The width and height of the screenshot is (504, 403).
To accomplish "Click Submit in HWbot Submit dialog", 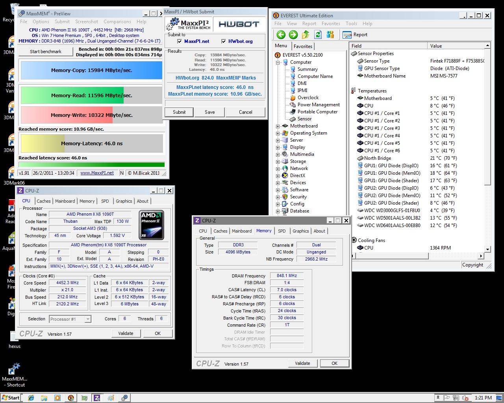I will point(179,112).
